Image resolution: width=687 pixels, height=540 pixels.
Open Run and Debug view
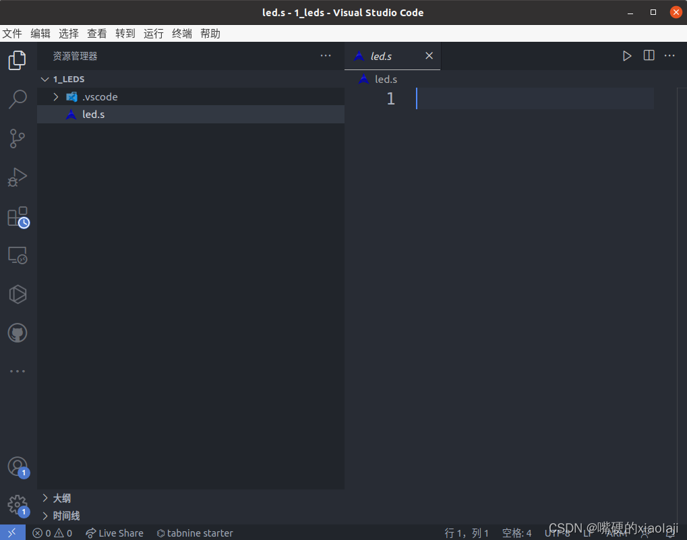coord(18,177)
